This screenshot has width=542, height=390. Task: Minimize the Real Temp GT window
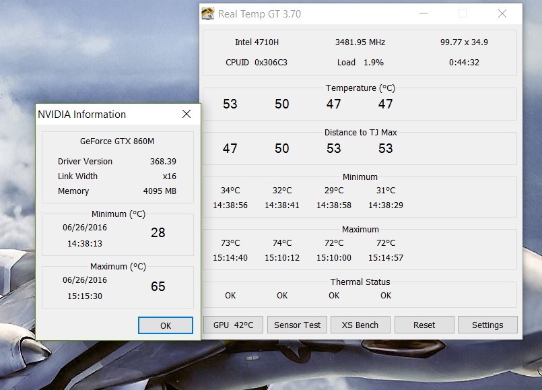click(x=424, y=14)
